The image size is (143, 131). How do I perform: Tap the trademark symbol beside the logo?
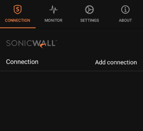(56, 41)
